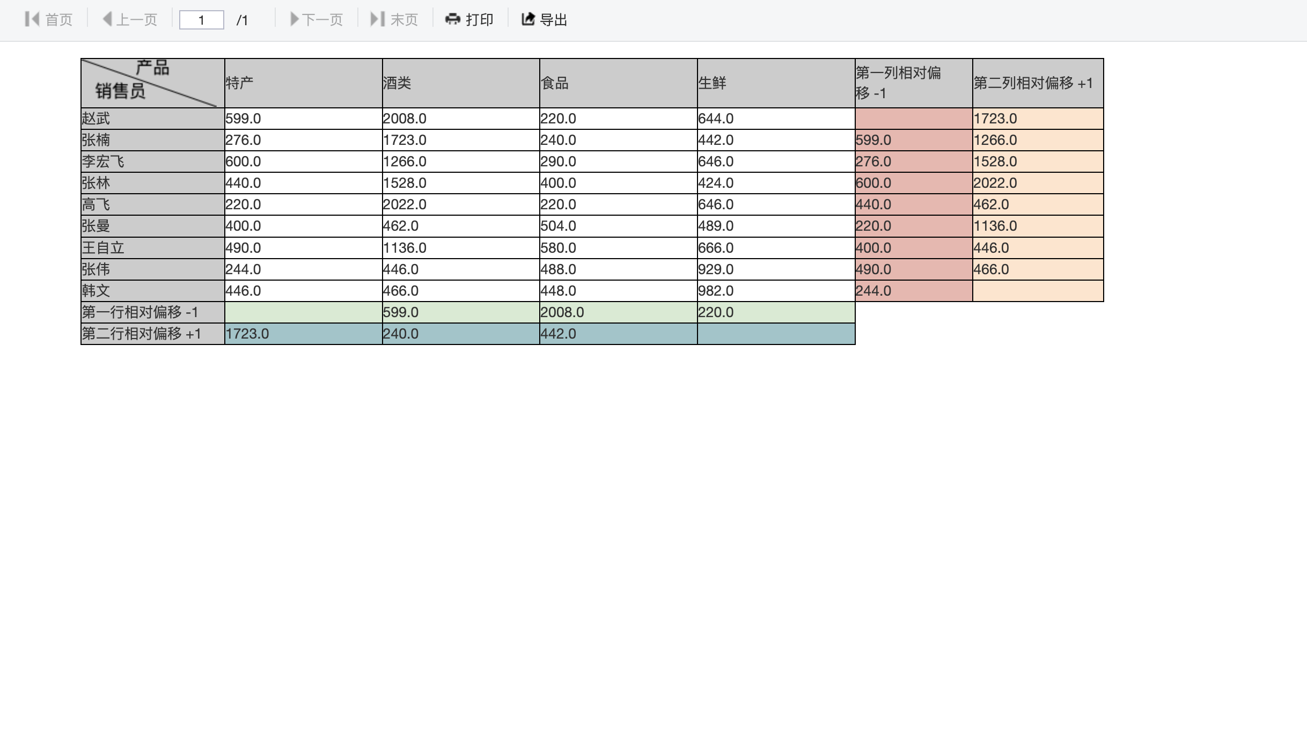The width and height of the screenshot is (1307, 748).
Task: Select 张楠's 酒类 value 1723.0
Action: pyautogui.click(x=461, y=140)
